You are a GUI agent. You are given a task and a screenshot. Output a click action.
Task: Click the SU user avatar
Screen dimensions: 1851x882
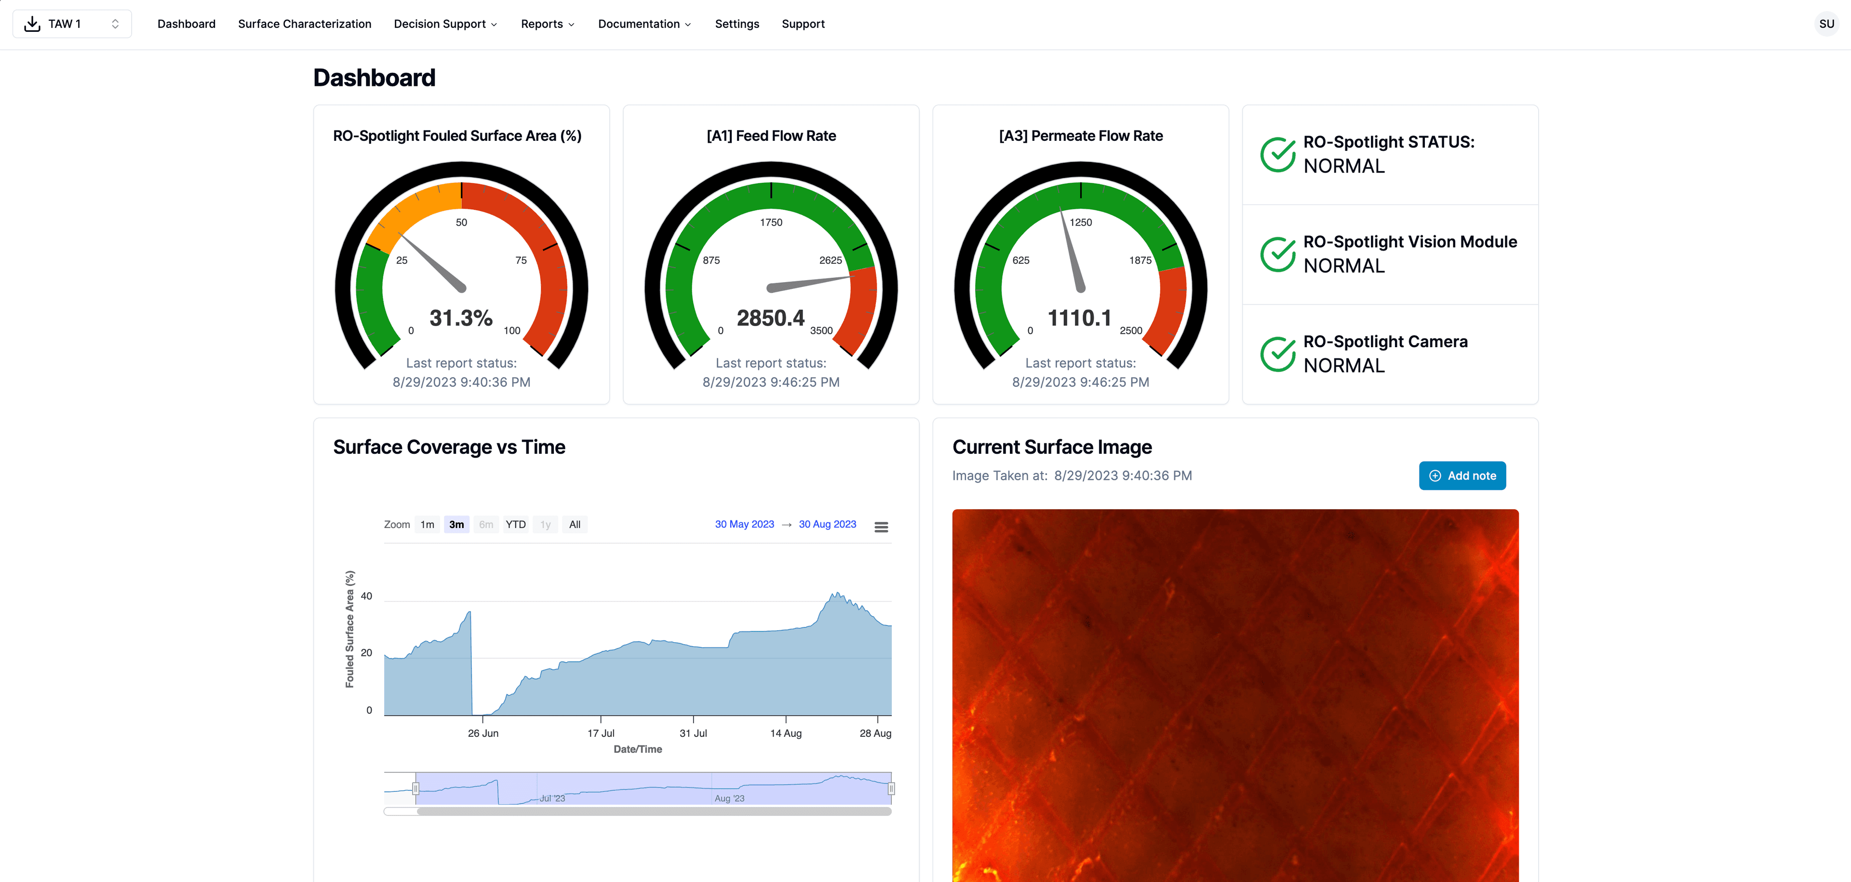(1826, 24)
